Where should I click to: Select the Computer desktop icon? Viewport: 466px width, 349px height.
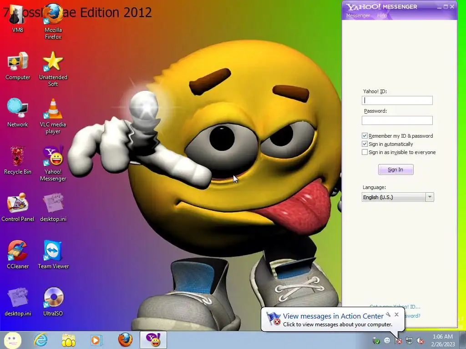coord(18,66)
